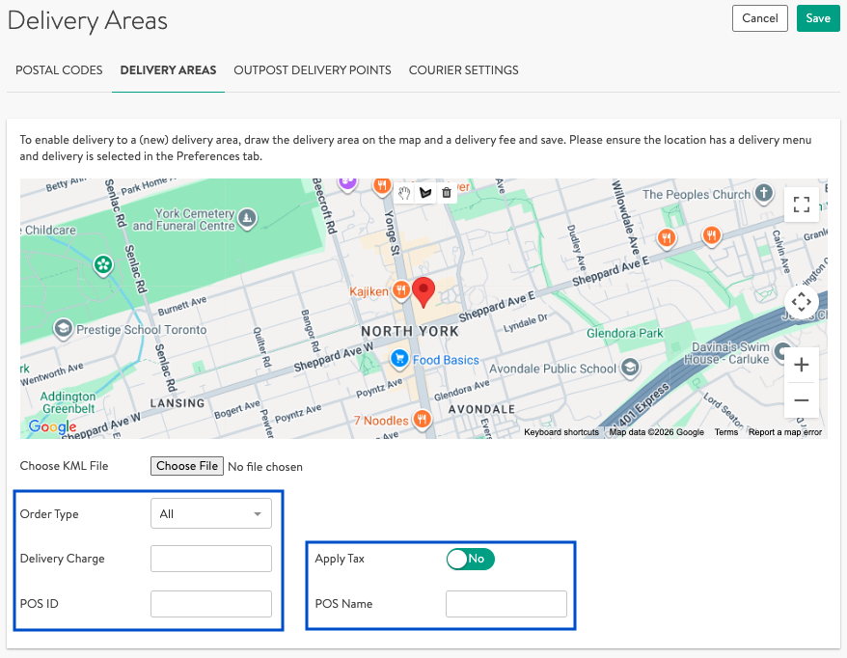Image resolution: width=847 pixels, height=658 pixels.
Task: Select the draw polygon tool
Action: click(425, 193)
